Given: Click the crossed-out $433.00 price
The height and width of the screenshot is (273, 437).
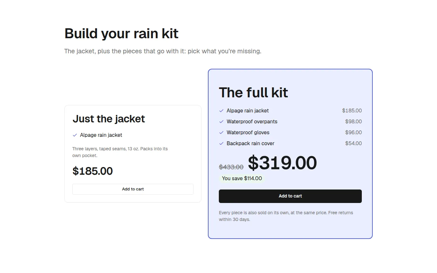Looking at the screenshot, I should click(231, 167).
